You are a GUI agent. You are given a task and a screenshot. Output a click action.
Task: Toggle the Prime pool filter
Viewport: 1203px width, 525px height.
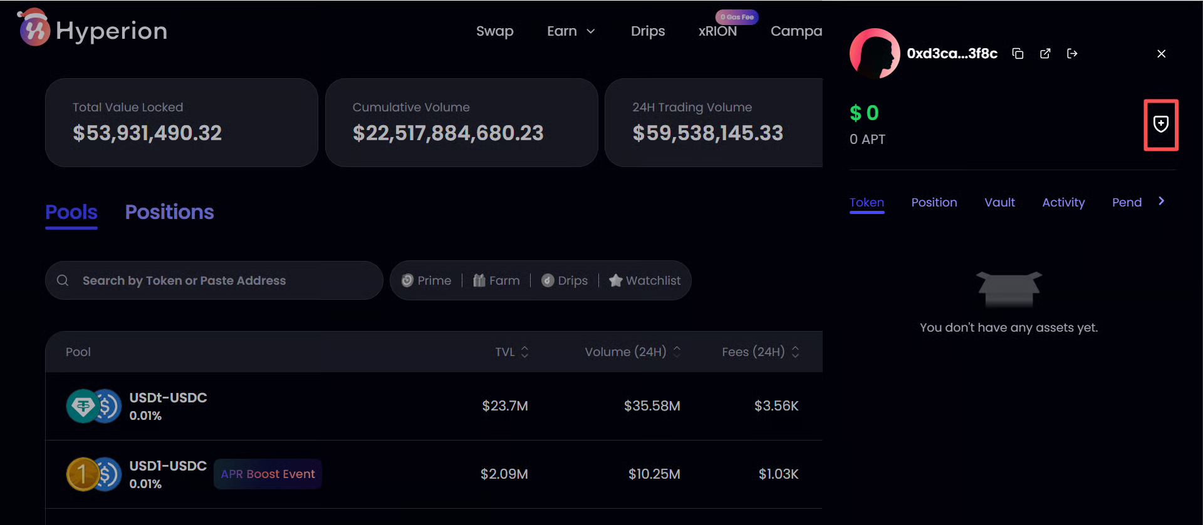[x=426, y=280]
